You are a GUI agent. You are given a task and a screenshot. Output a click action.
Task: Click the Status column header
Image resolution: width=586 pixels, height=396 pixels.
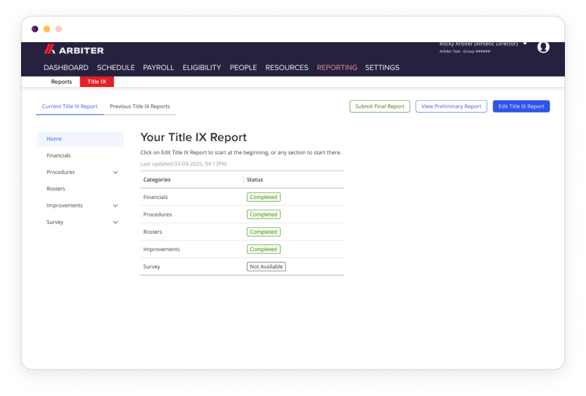pos(255,180)
